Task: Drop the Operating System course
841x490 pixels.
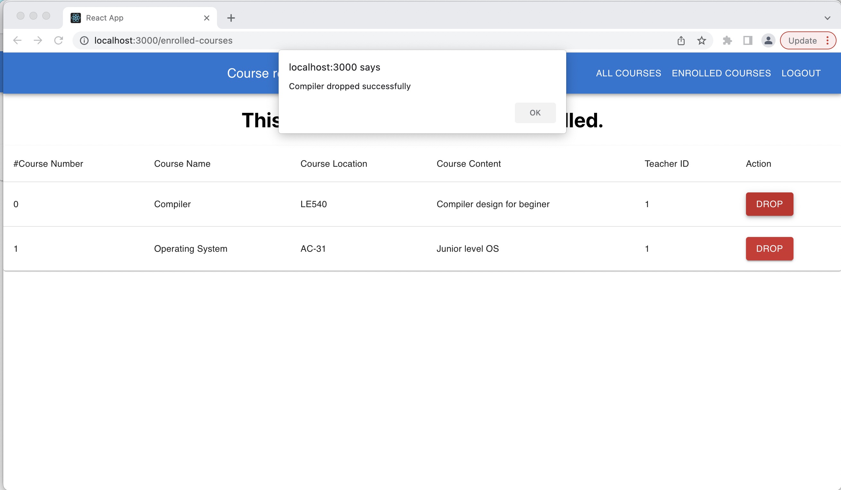Action: pyautogui.click(x=769, y=249)
